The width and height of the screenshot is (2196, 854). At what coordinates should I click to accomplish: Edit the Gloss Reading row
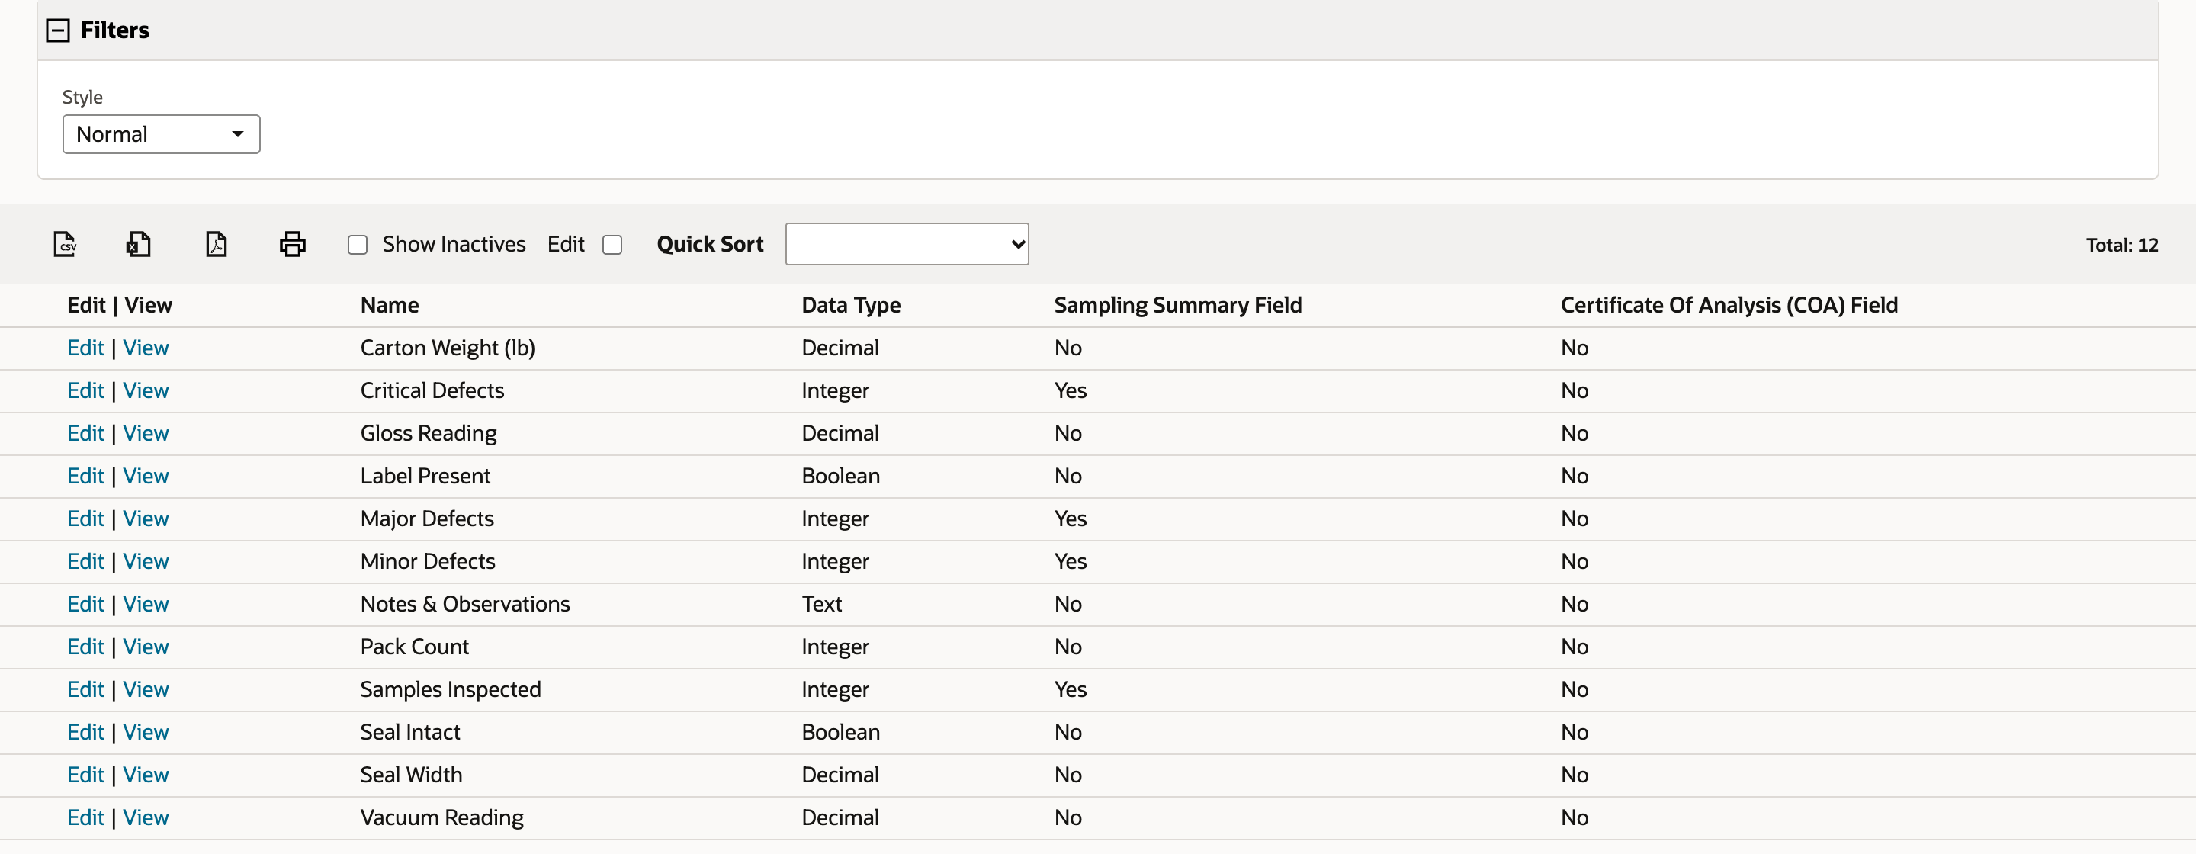(x=85, y=433)
